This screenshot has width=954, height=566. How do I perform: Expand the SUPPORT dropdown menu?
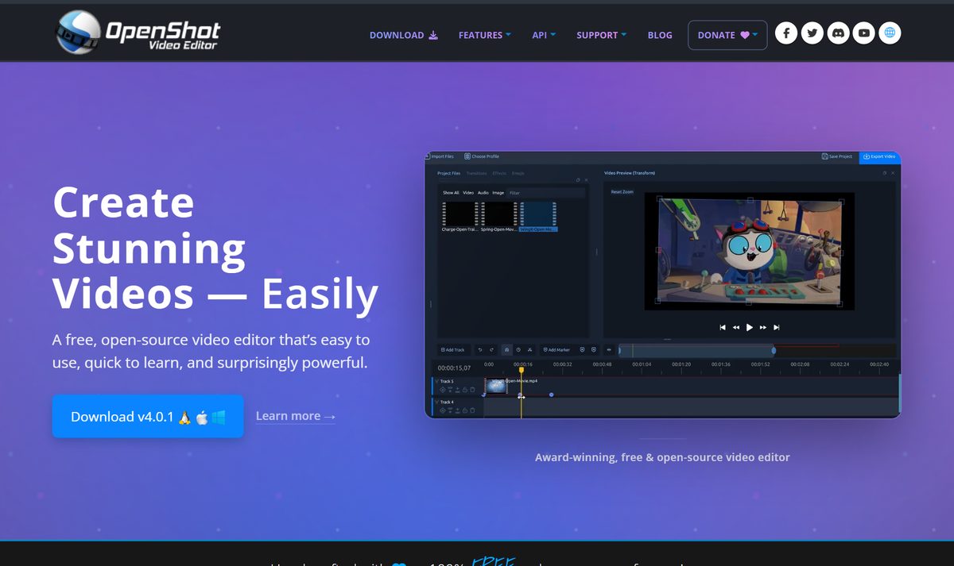[602, 35]
